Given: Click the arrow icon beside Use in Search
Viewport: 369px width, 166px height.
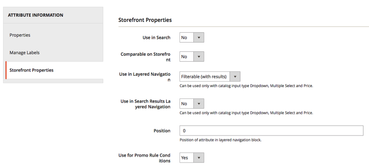Looking at the screenshot, I should click(199, 38).
